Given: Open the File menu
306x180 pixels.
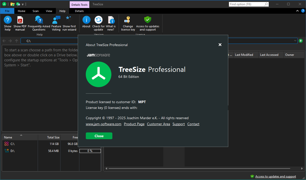Looking at the screenshot, I should coord(7,11).
